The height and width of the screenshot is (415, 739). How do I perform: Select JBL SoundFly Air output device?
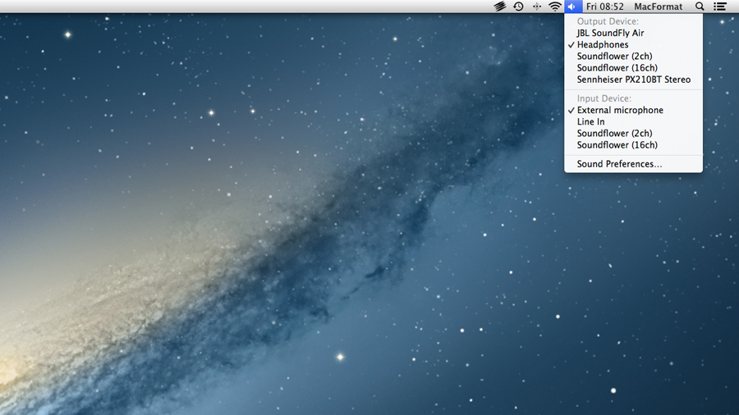(633, 33)
